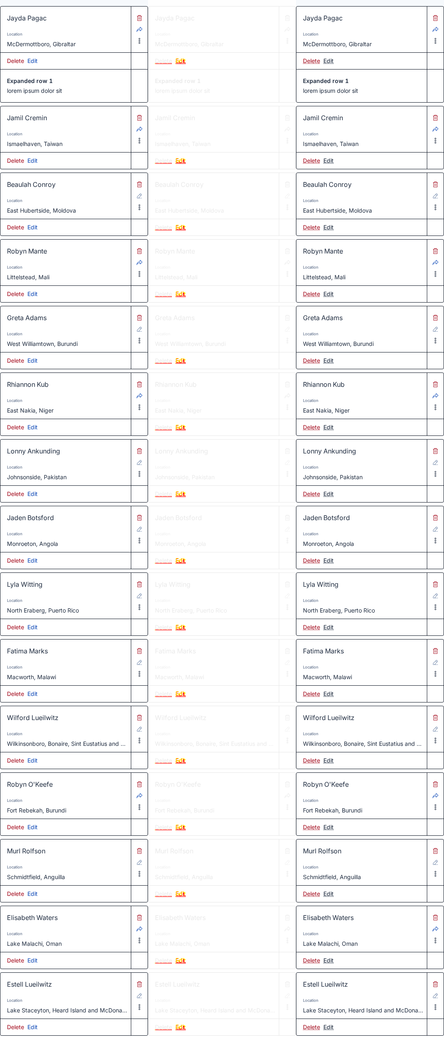
Task: Open three-dot menu for Wilford Lueilwitz, rightmost panel
Action: (435, 741)
